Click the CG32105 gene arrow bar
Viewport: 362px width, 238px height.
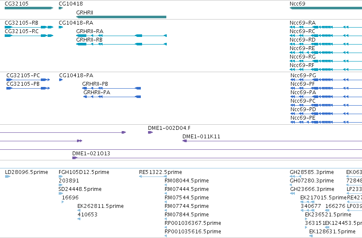tap(29, 8)
